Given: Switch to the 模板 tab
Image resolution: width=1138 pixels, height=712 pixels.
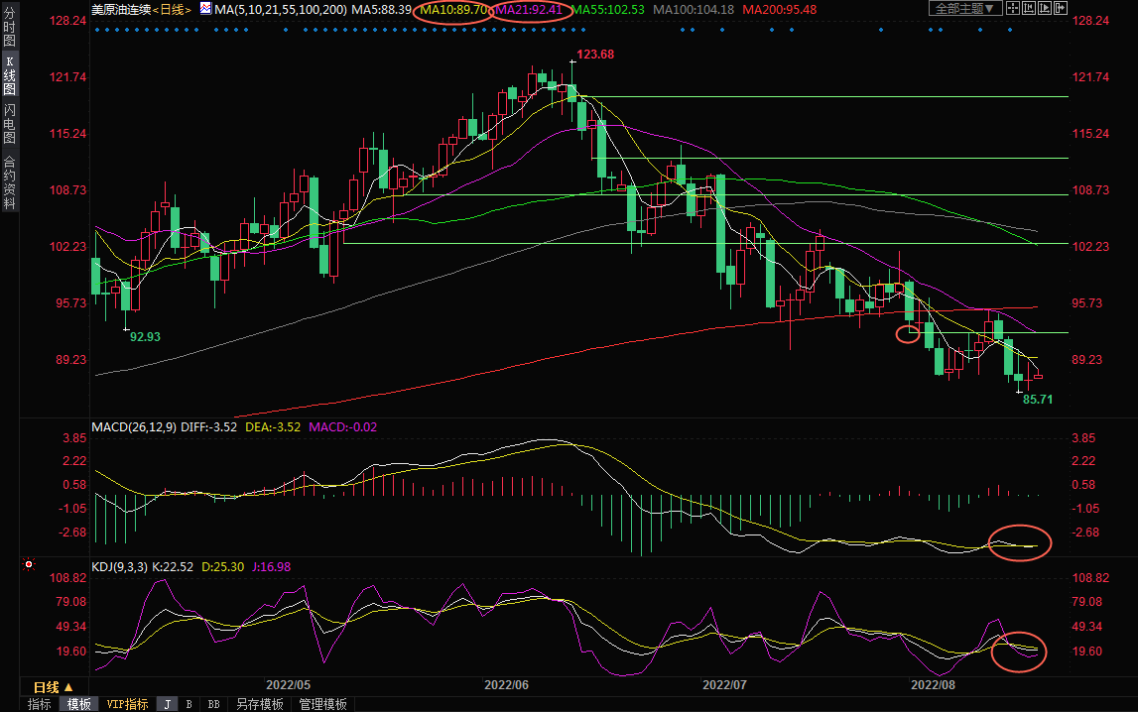Looking at the screenshot, I should (x=78, y=704).
